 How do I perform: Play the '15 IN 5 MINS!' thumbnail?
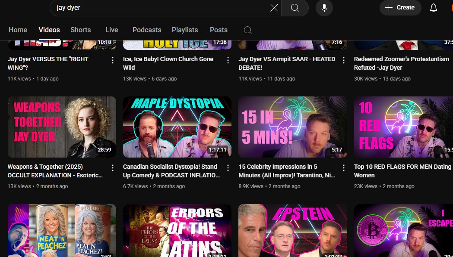[293, 127]
